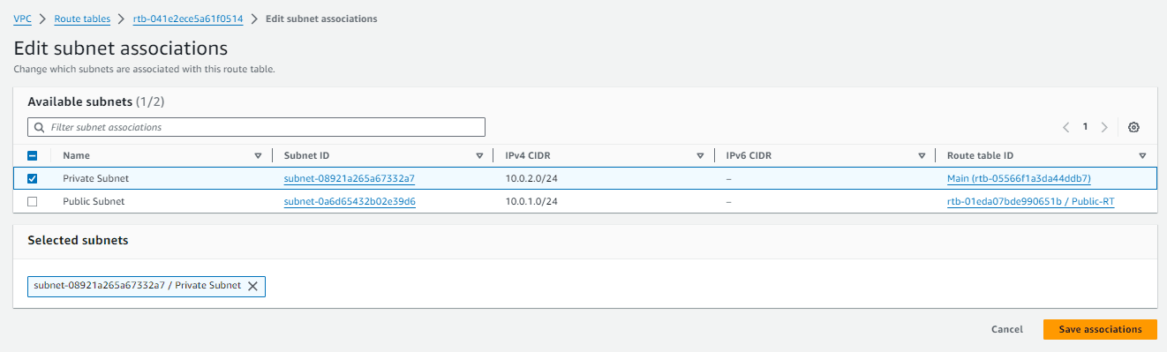The width and height of the screenshot is (1167, 352).
Task: Go to next page of subnets
Action: click(1104, 127)
